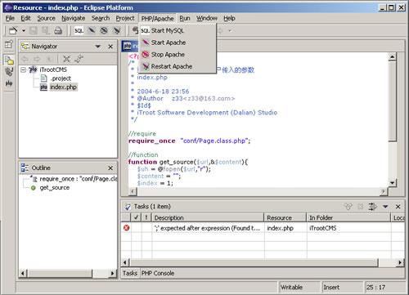Click the Outline scrollbar right arrow
Screen dimensions: 409x295
coord(112,273)
